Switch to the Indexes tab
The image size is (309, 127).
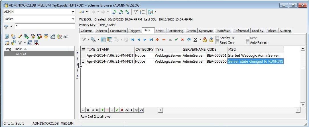tap(101, 31)
